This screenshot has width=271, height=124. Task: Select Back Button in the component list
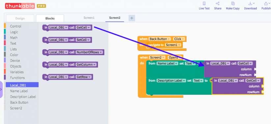[x=19, y=102]
